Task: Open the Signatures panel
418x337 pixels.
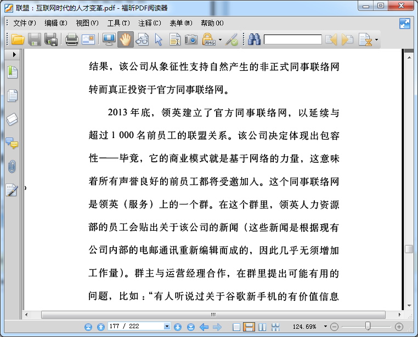Action: (12, 190)
